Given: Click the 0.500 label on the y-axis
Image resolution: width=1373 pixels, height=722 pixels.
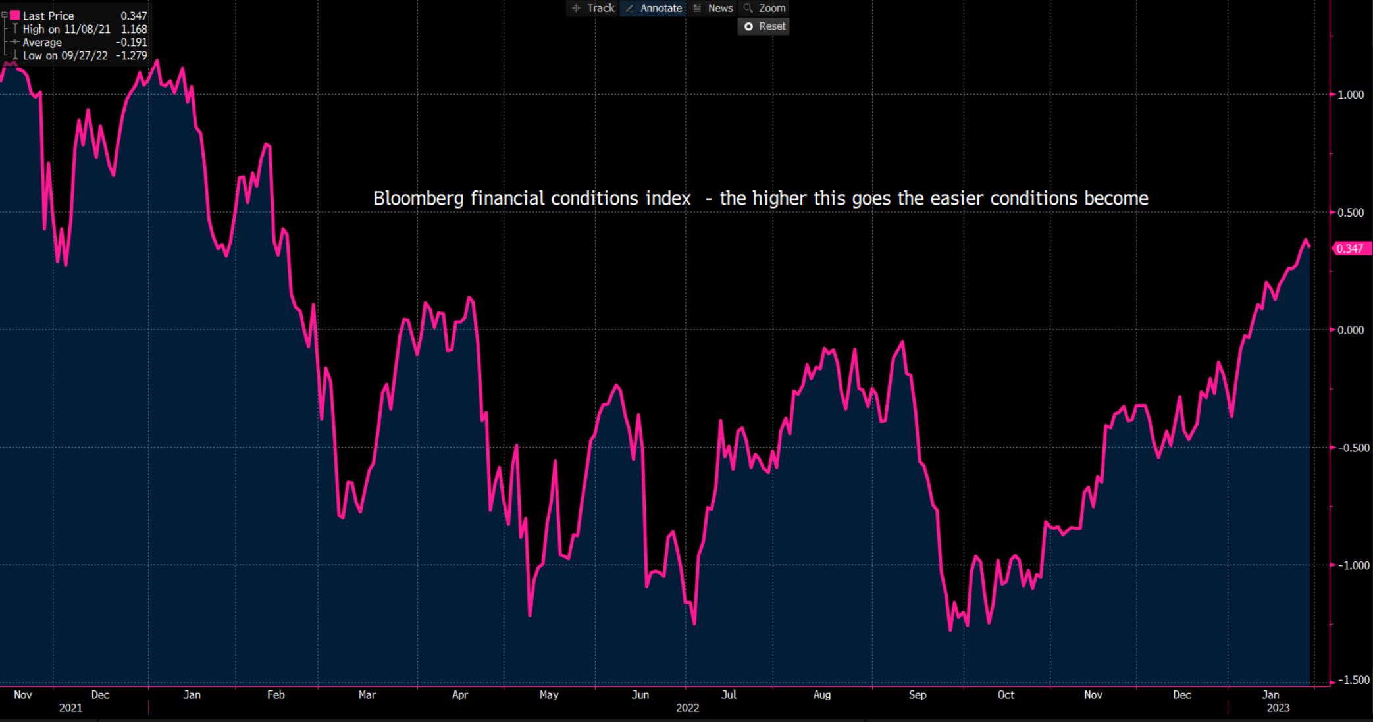Looking at the screenshot, I should (1351, 213).
